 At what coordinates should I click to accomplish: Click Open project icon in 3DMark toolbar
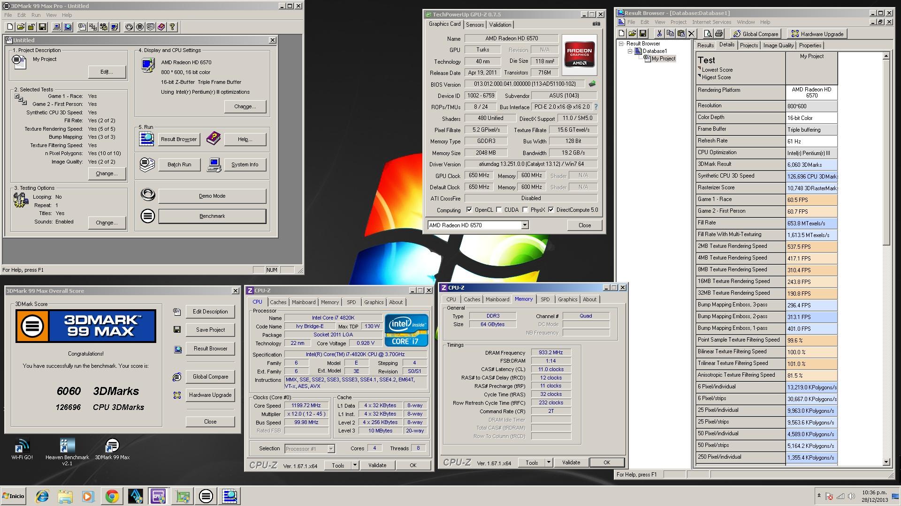[21, 27]
